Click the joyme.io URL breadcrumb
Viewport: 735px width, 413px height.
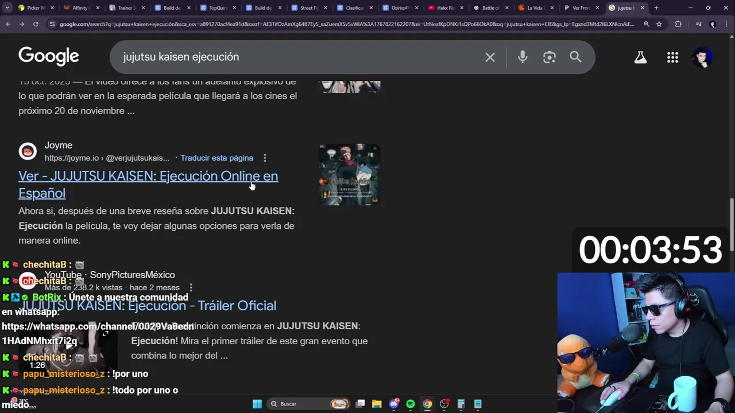coord(107,158)
